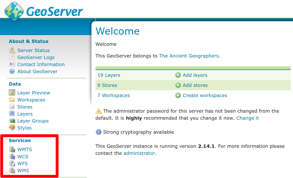This screenshot has width=293, height=178.
Task: Open WFS service settings
Action: click(x=23, y=164)
